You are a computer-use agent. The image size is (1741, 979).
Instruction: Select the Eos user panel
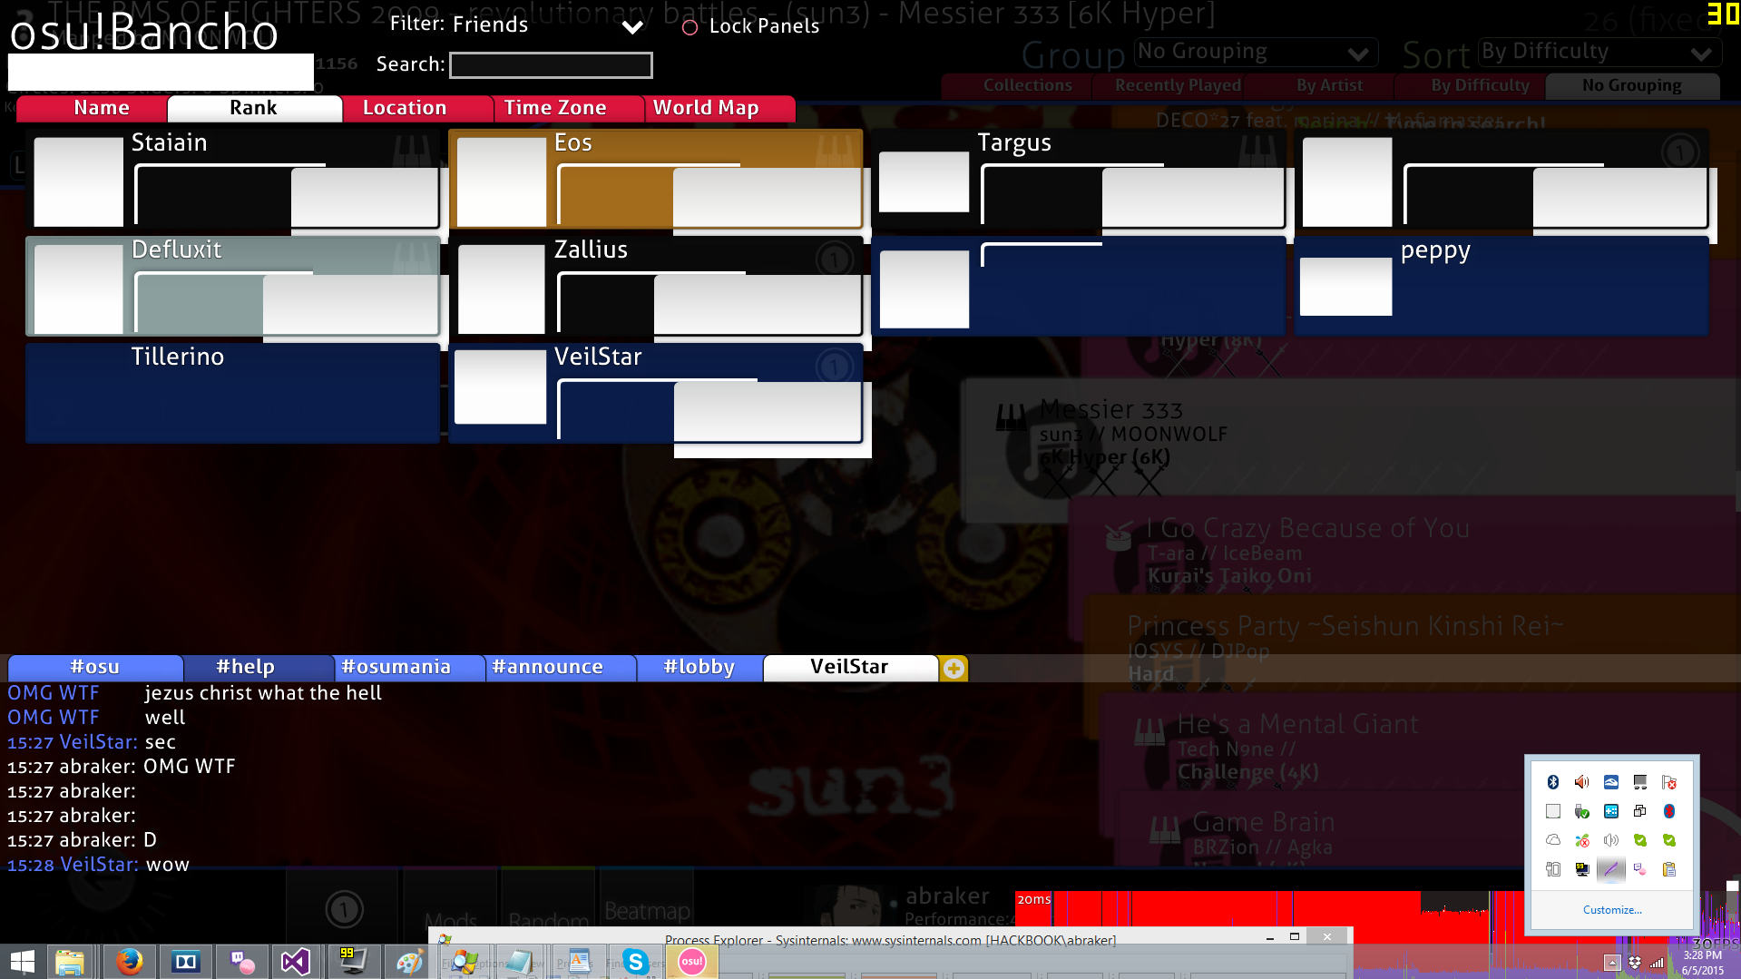point(656,179)
